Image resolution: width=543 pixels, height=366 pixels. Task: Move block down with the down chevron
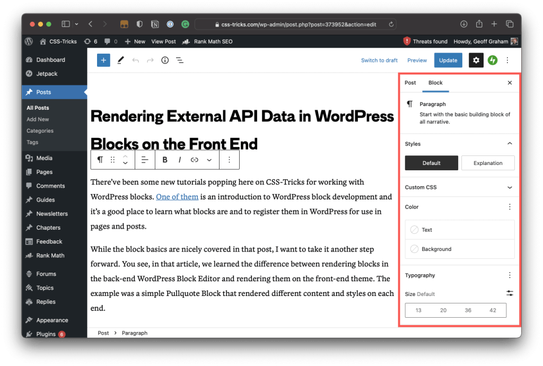coord(125,163)
